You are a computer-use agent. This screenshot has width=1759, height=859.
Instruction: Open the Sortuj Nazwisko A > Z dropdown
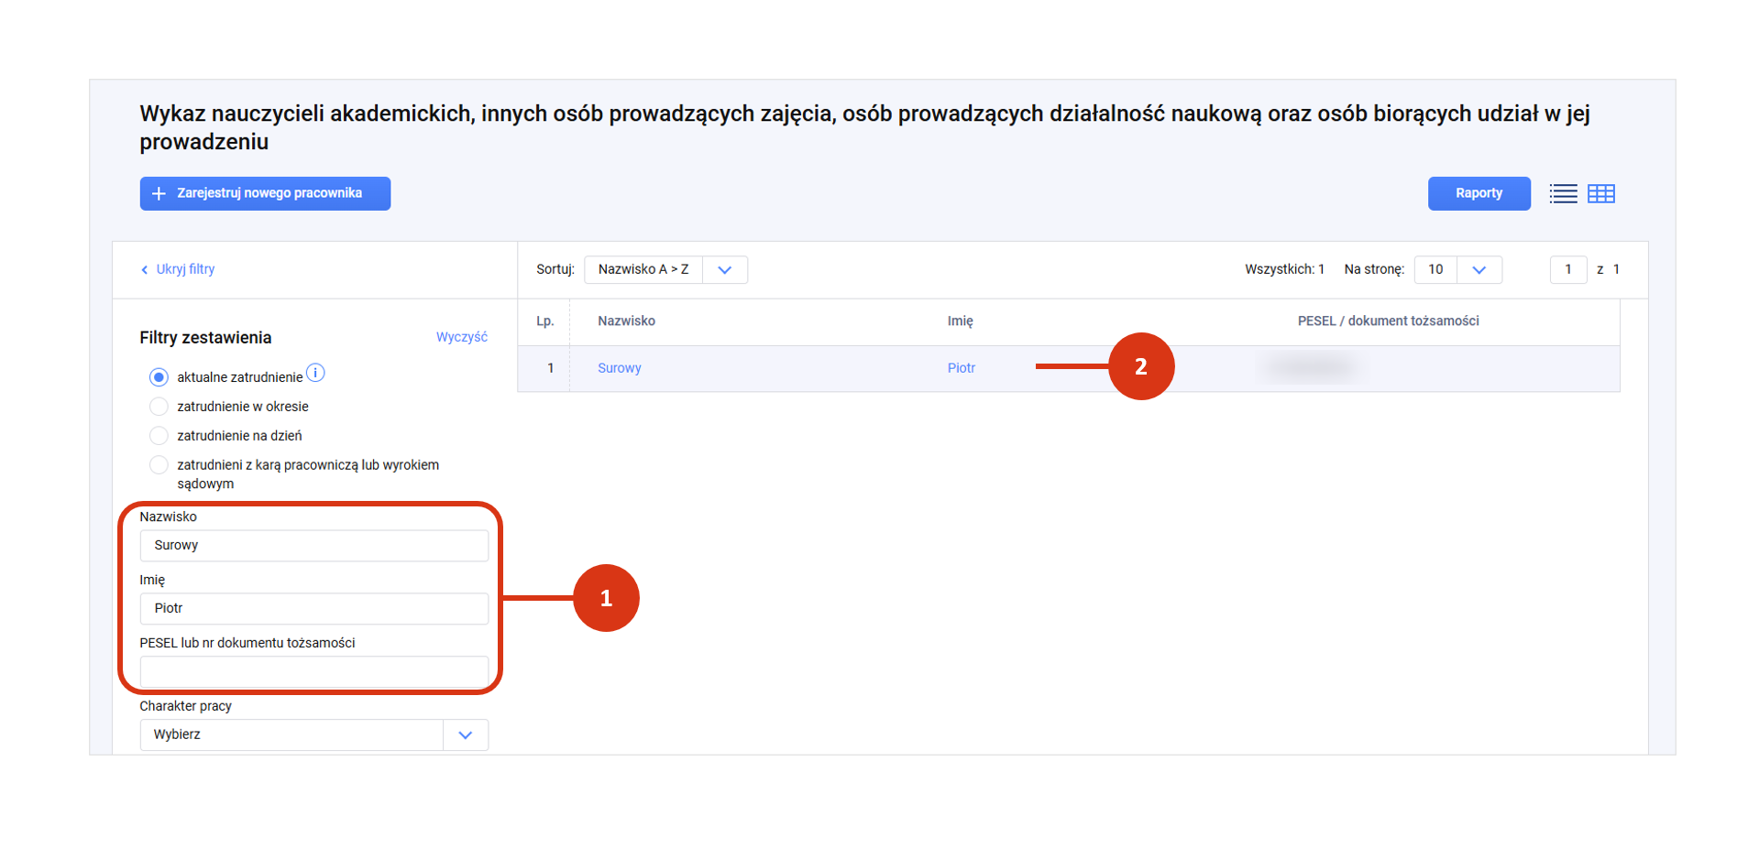pos(665,269)
